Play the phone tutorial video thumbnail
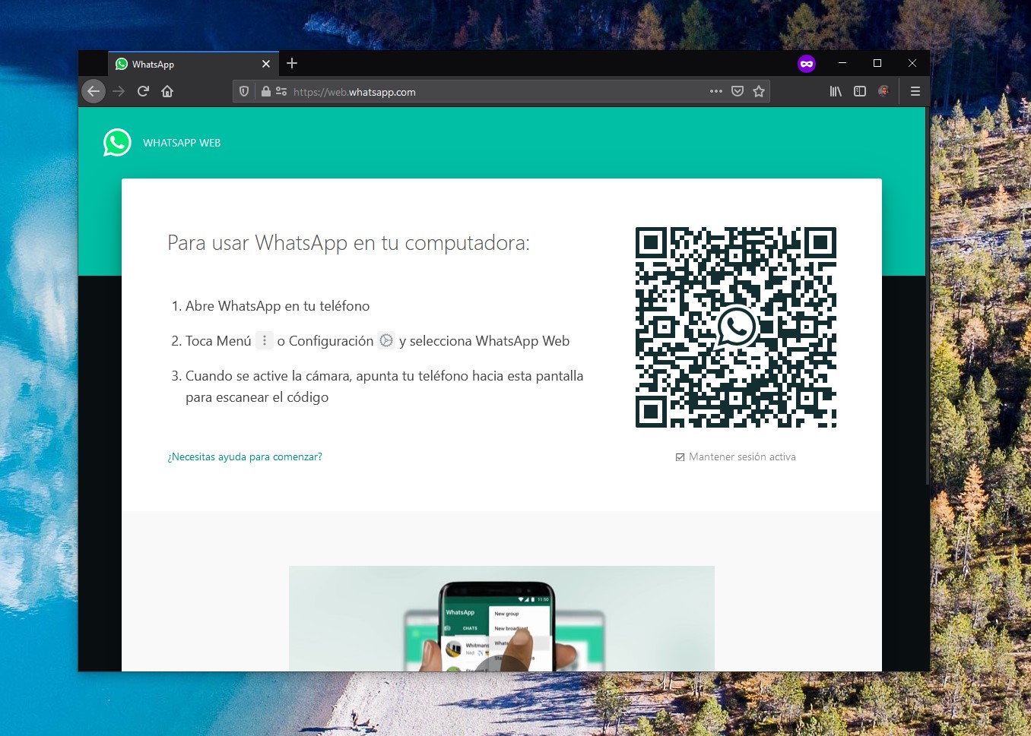This screenshot has height=736, width=1031. (x=502, y=618)
